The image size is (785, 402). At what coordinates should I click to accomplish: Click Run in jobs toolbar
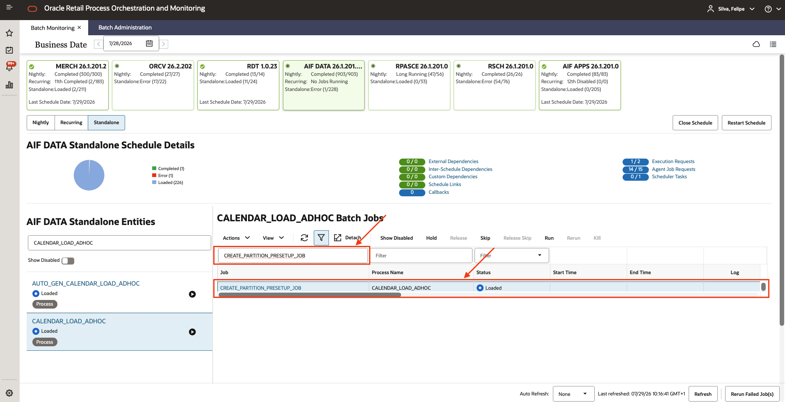549,238
